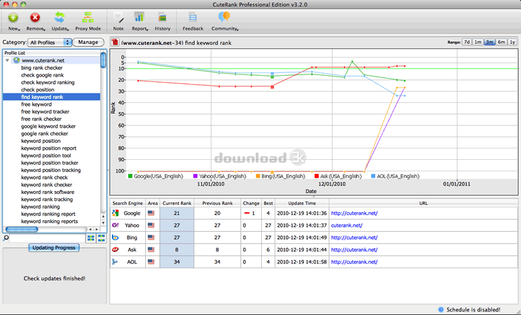Toggle Google(USA_English) legend series
Screen dimensions: 521x315
pyautogui.click(x=155, y=176)
